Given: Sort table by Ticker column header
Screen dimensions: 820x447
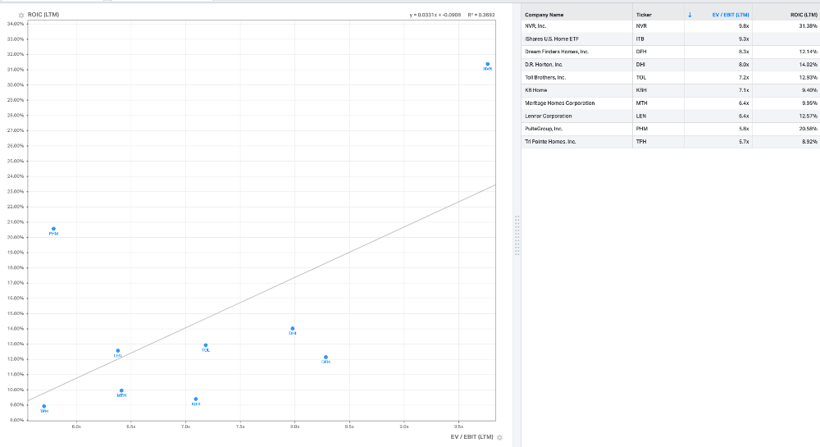Looking at the screenshot, I should [644, 15].
